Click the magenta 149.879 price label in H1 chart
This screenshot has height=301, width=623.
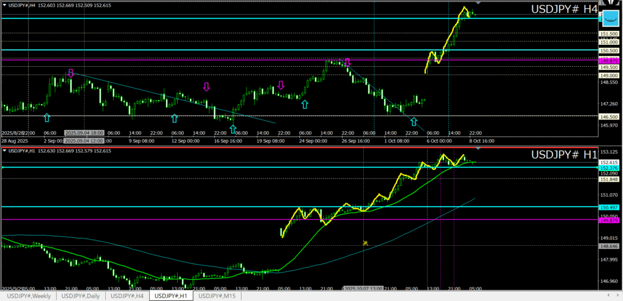click(610, 220)
